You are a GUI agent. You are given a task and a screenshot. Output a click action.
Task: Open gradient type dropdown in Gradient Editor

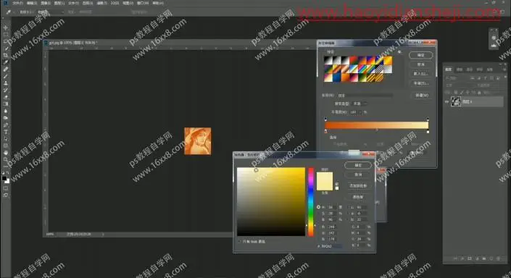(360, 104)
